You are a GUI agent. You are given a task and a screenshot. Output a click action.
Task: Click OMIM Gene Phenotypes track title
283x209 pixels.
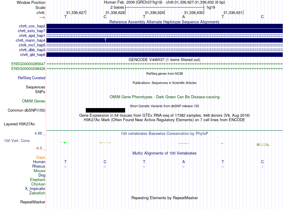tap(164, 97)
